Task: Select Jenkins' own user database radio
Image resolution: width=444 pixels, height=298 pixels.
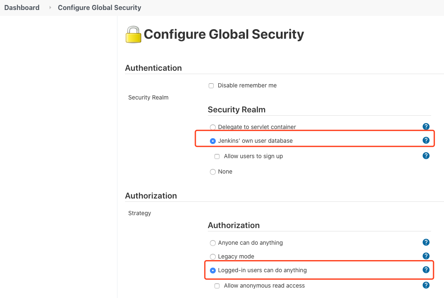Action: point(213,141)
